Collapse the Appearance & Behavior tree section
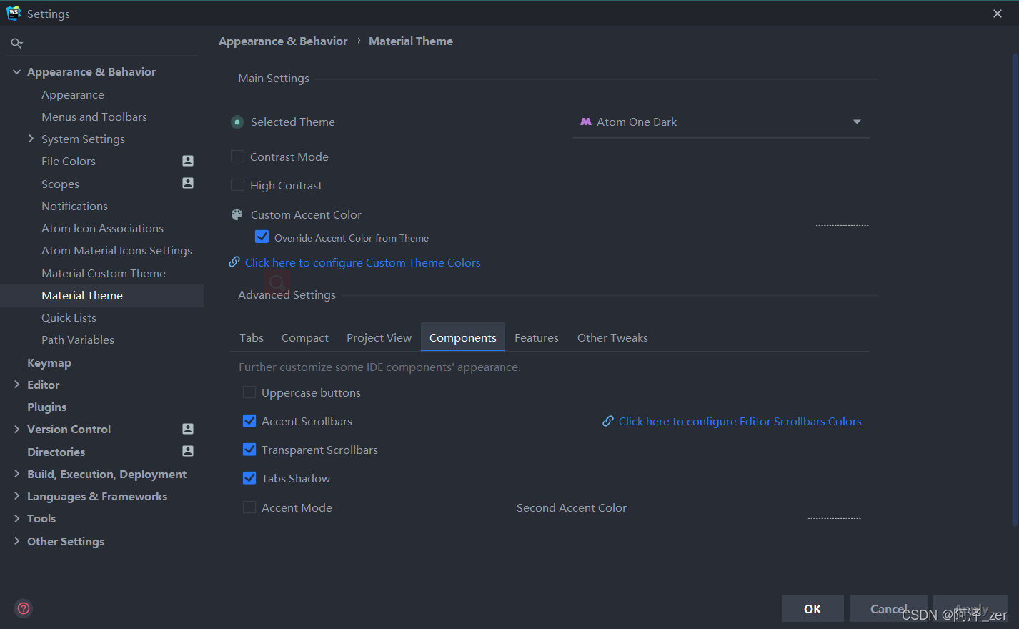The width and height of the screenshot is (1019, 629). tap(16, 71)
